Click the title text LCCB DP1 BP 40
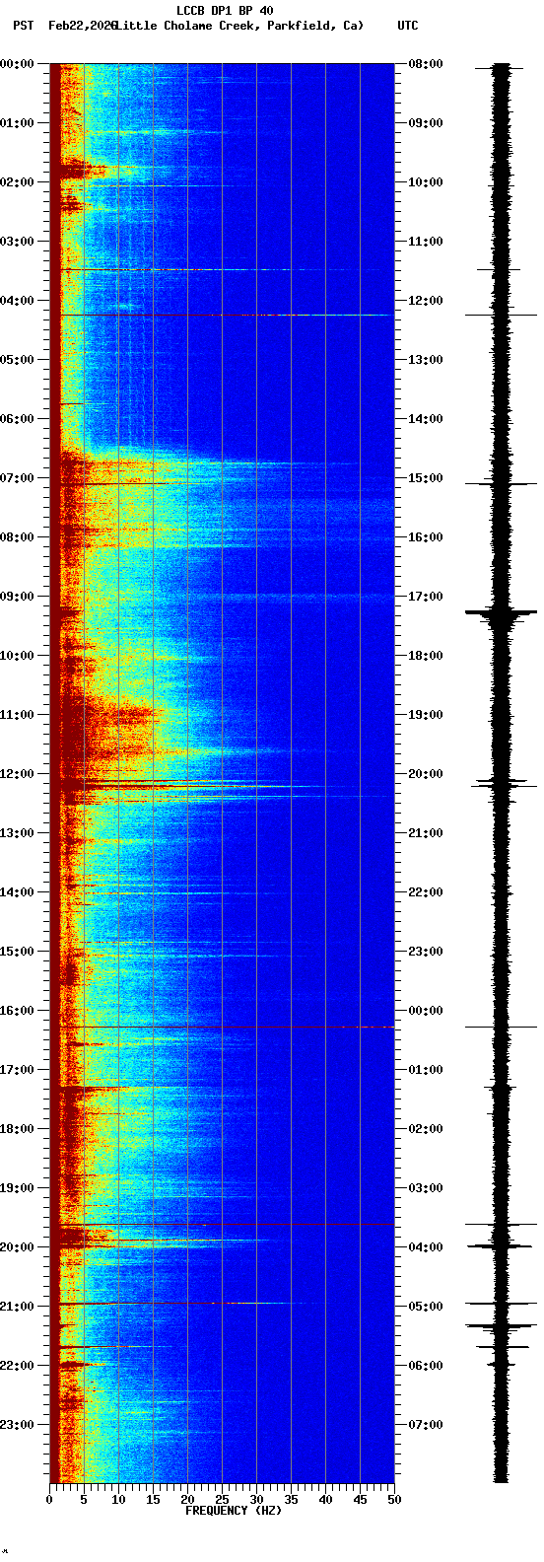The height and width of the screenshot is (1562, 544). (x=225, y=11)
